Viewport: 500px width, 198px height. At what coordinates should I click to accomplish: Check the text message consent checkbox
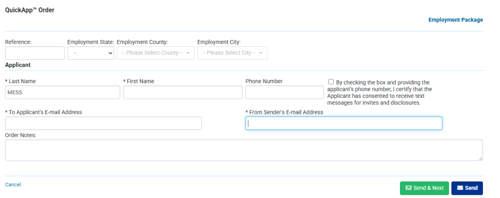(x=331, y=82)
